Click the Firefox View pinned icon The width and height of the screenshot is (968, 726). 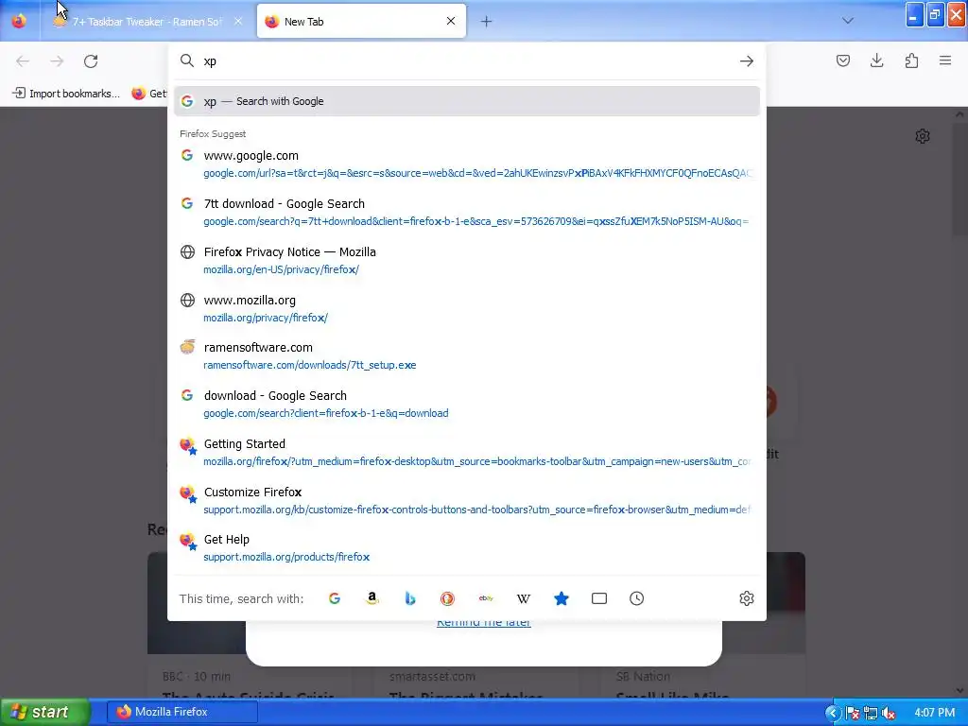tap(19, 21)
